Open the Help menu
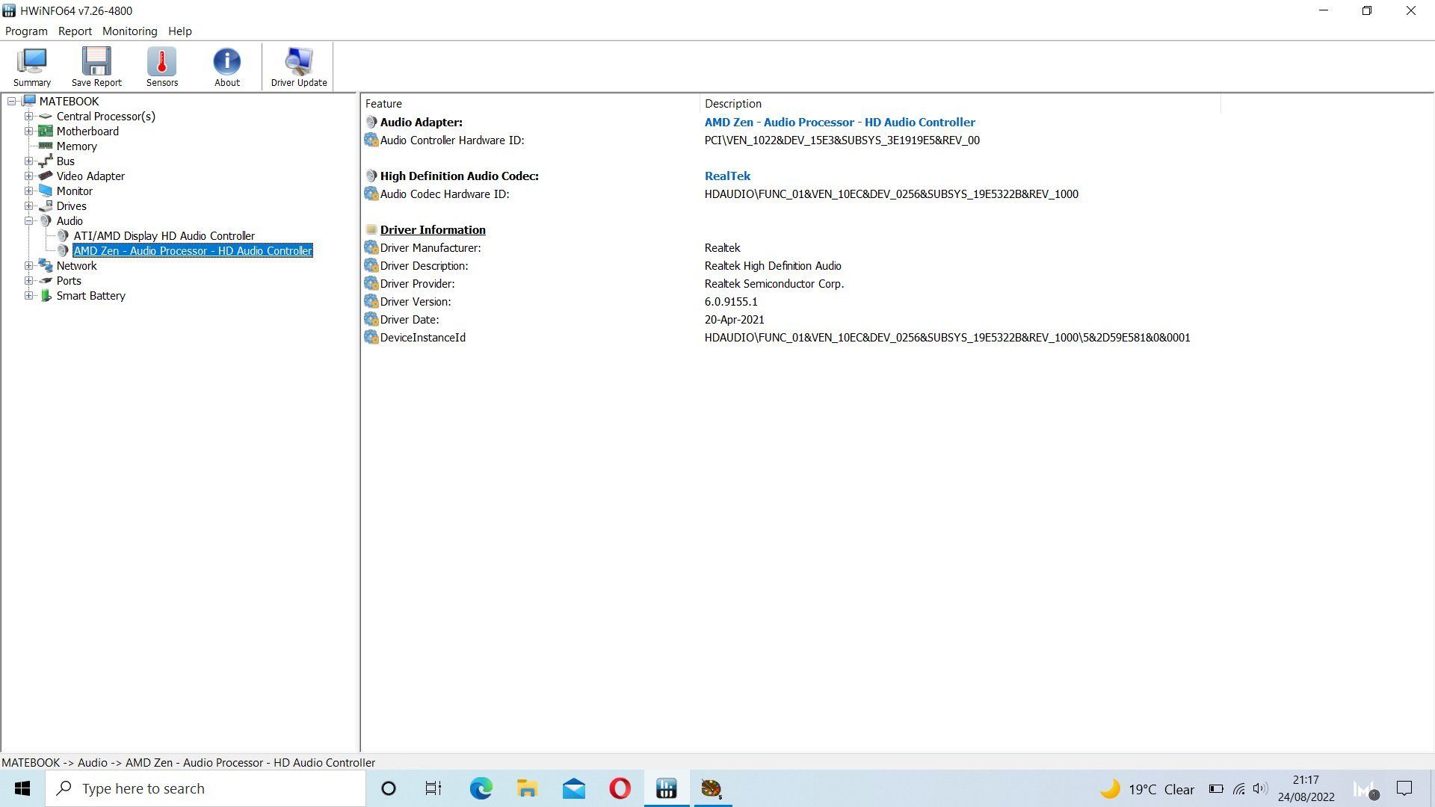Viewport: 1435px width, 807px height. [x=180, y=31]
